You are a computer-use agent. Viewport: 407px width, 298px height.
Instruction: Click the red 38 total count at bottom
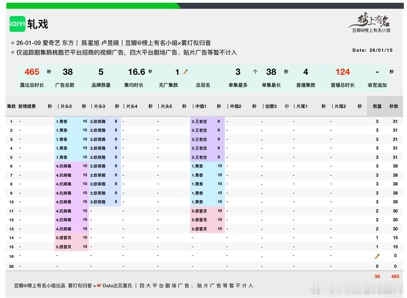(x=377, y=277)
